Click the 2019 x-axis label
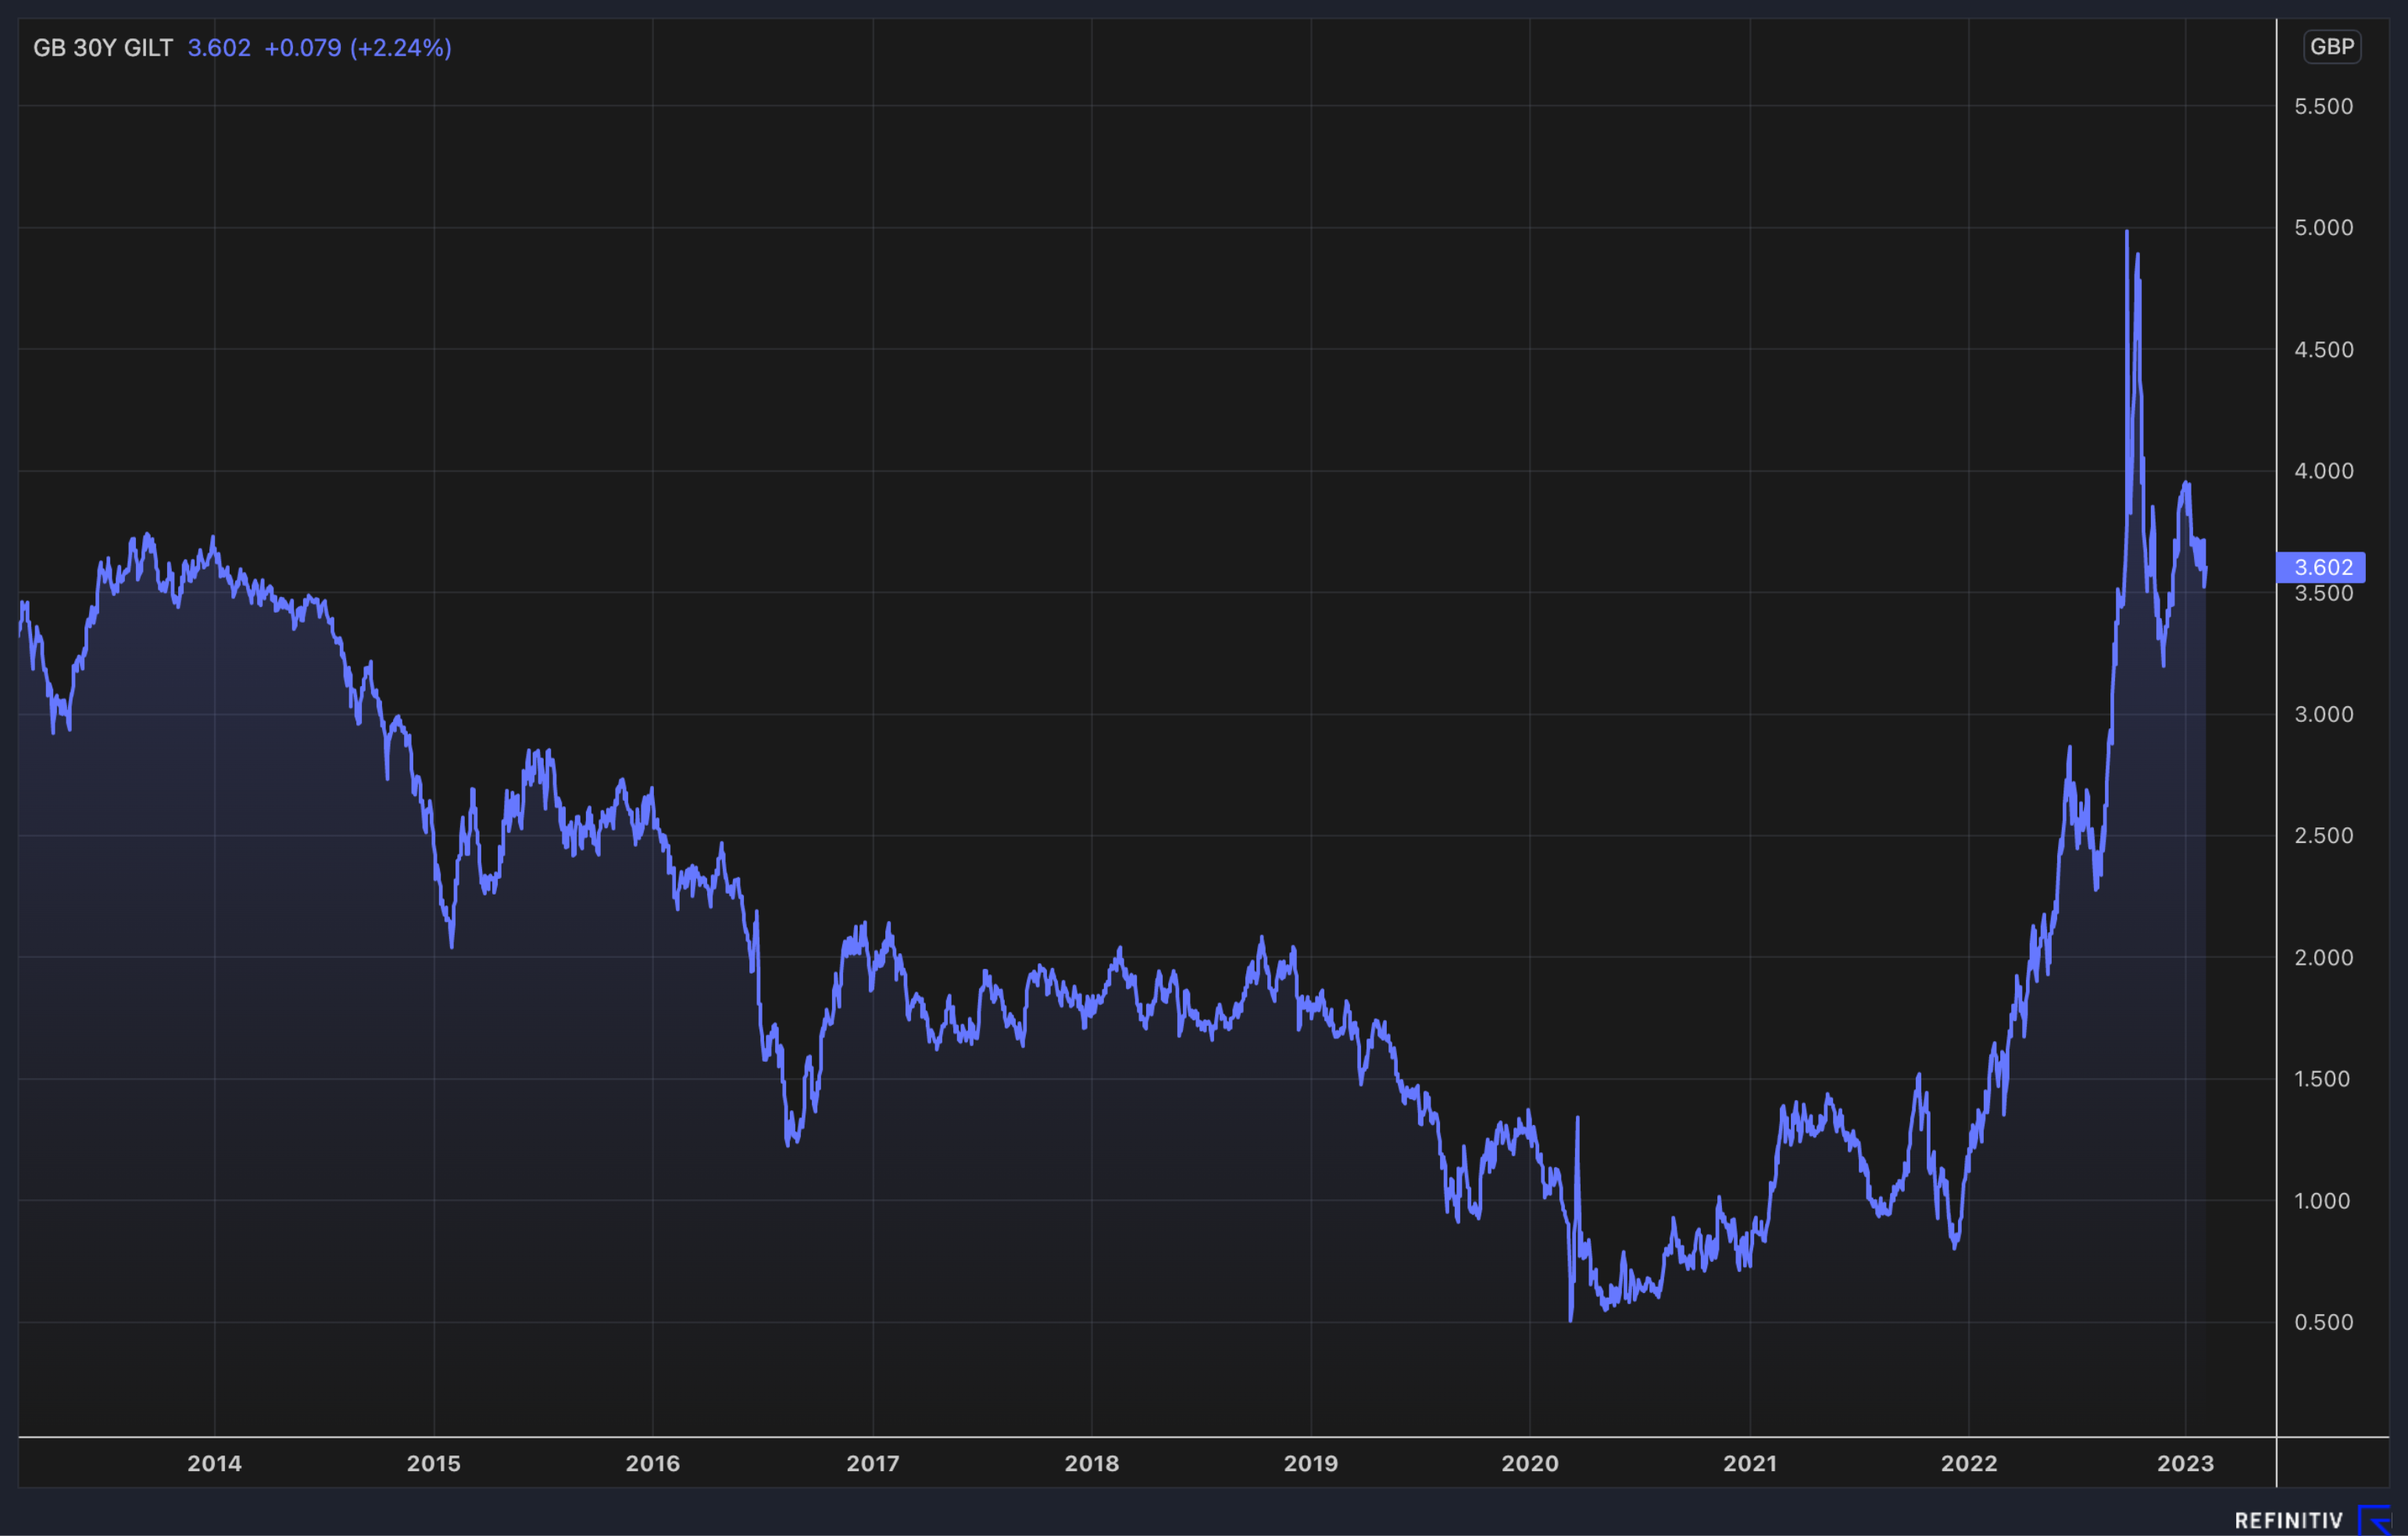This screenshot has height=1536, width=2408. click(1310, 1464)
